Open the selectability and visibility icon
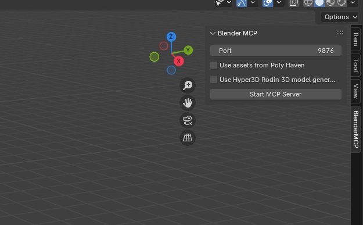The width and height of the screenshot is (363, 225). (x=220, y=2)
